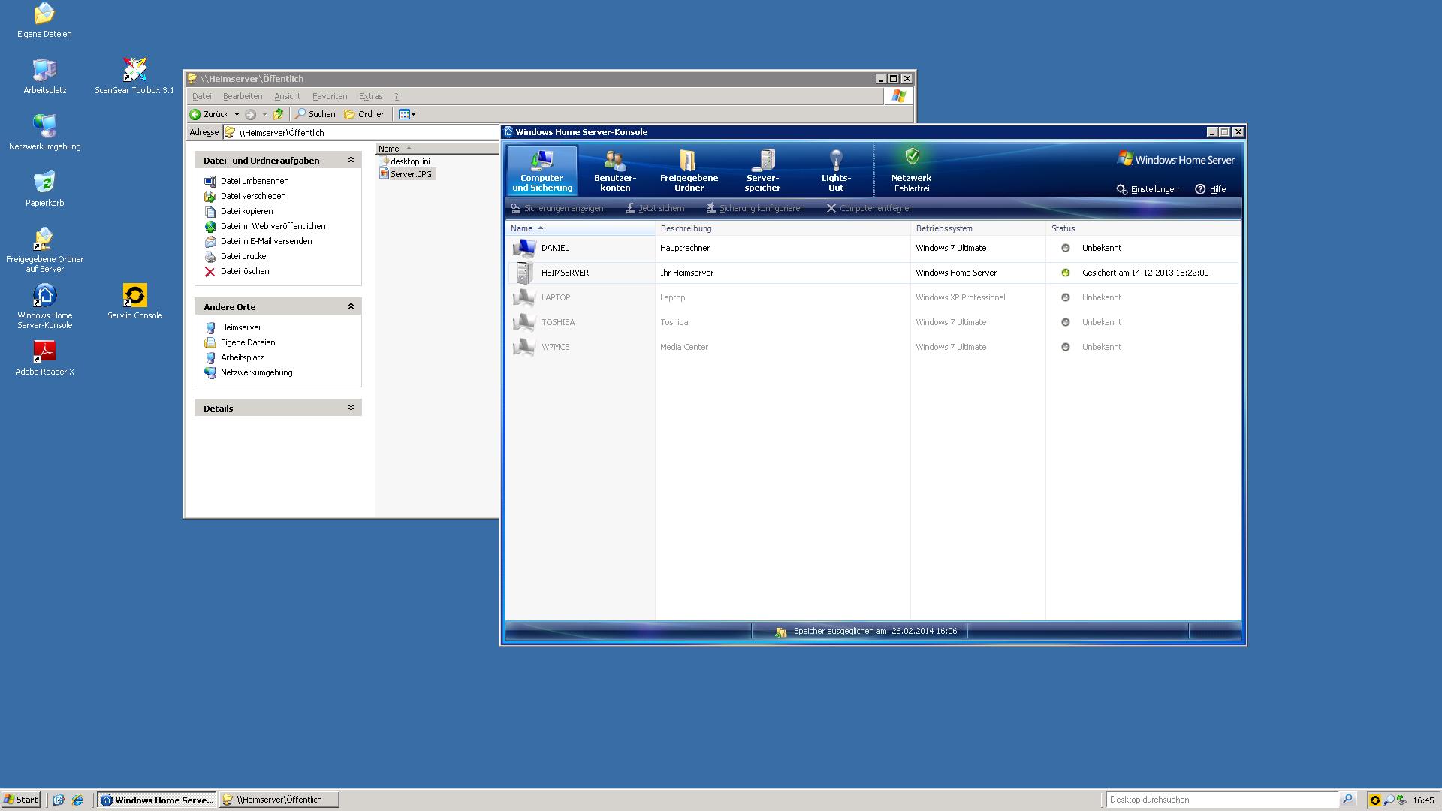The image size is (1442, 811).
Task: Click Desktop durchsuchen search field
Action: point(1222,800)
